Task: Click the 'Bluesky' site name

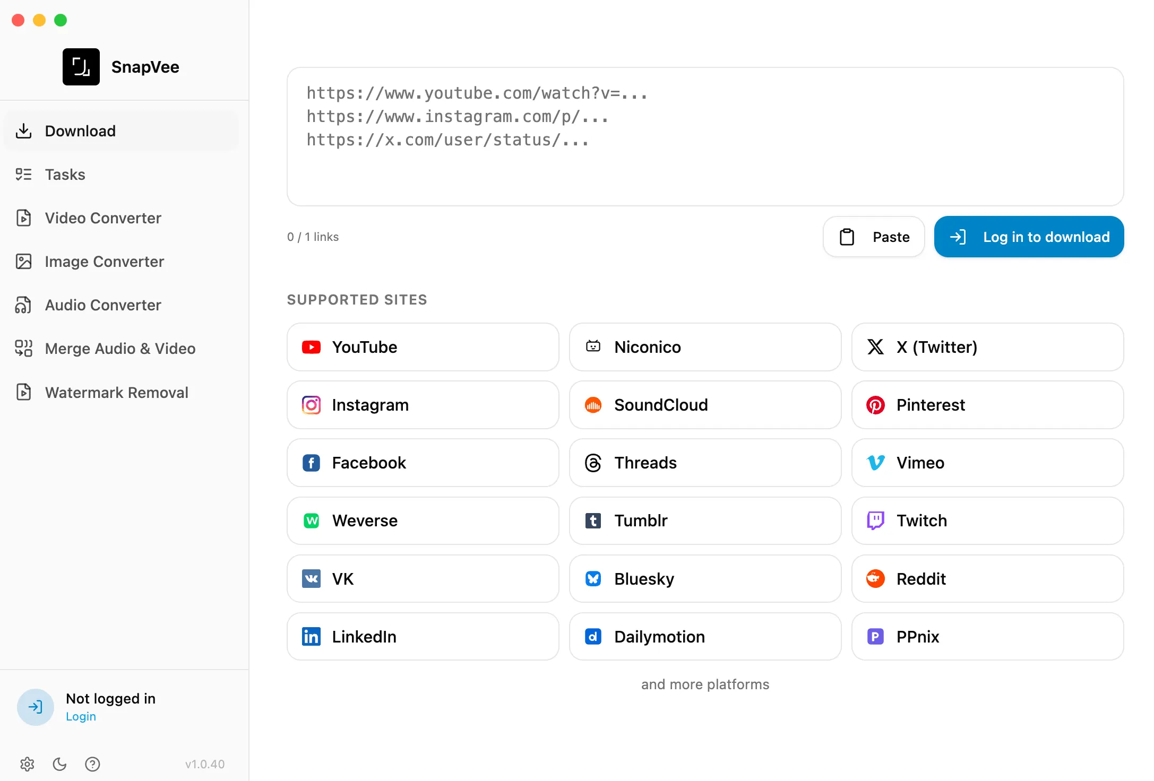Action: point(644,579)
